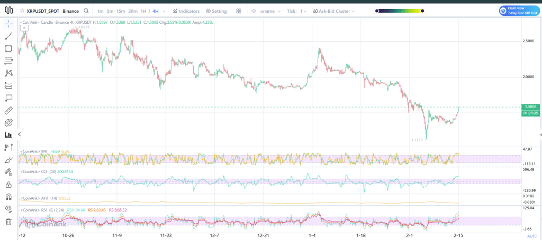Image resolution: width=542 pixels, height=241 pixels.
Task: Select the trend line drawing tool
Action: point(8,36)
